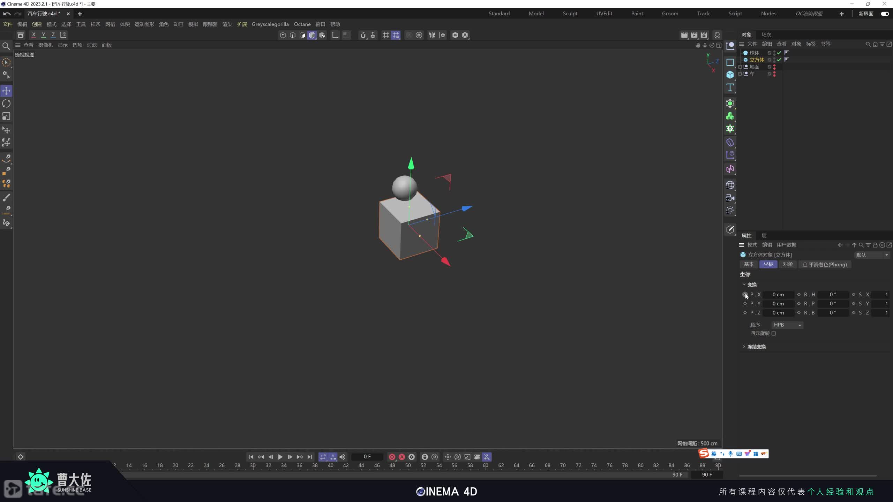This screenshot has width=893, height=502.
Task: Click the Cube primitive icon
Action: [x=730, y=75]
